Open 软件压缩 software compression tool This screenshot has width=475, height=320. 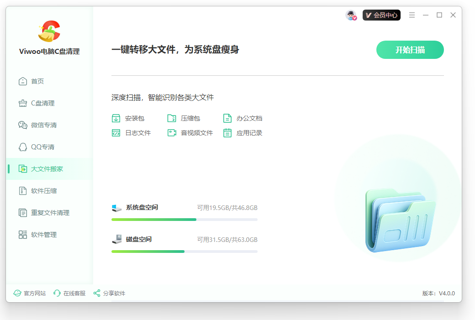point(43,190)
